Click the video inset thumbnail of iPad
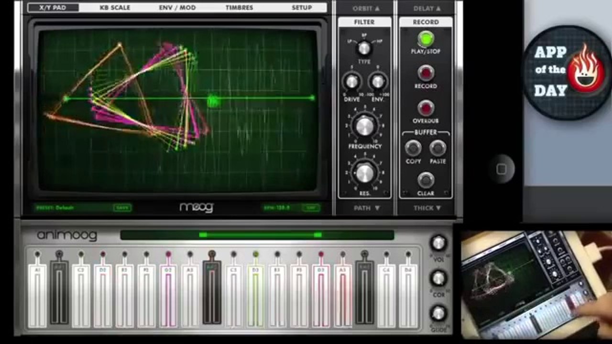Screen dimensions: 612x344 tap(536, 285)
